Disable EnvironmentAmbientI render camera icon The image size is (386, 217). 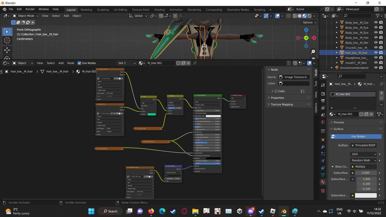click(x=381, y=68)
